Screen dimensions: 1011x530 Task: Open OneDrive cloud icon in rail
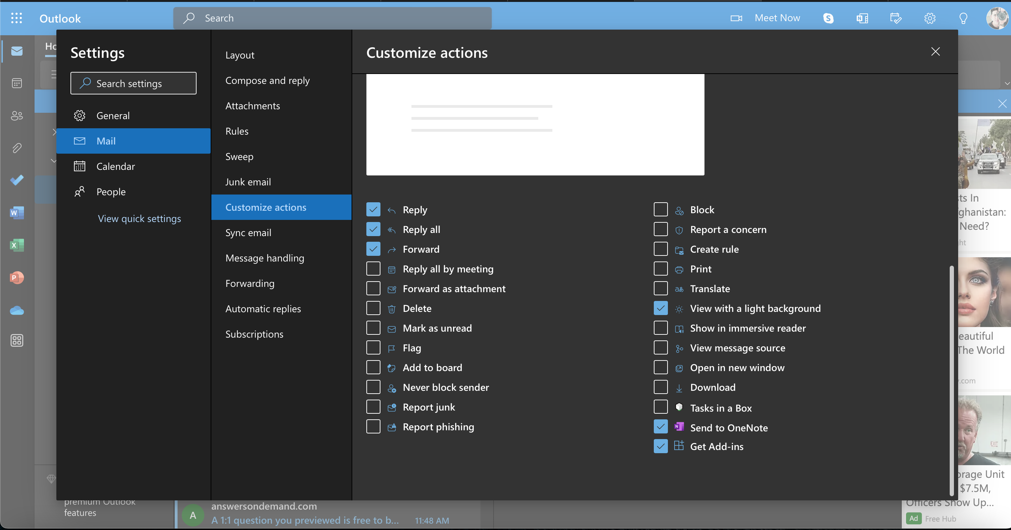[17, 310]
